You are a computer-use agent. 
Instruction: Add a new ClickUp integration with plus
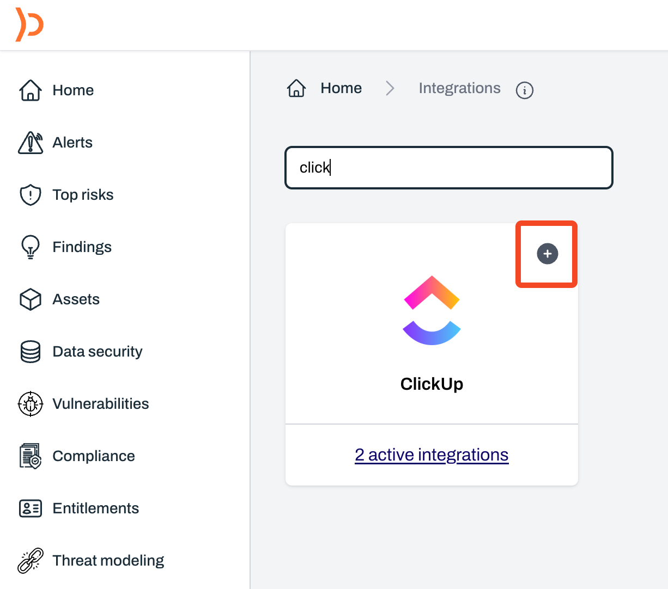548,254
